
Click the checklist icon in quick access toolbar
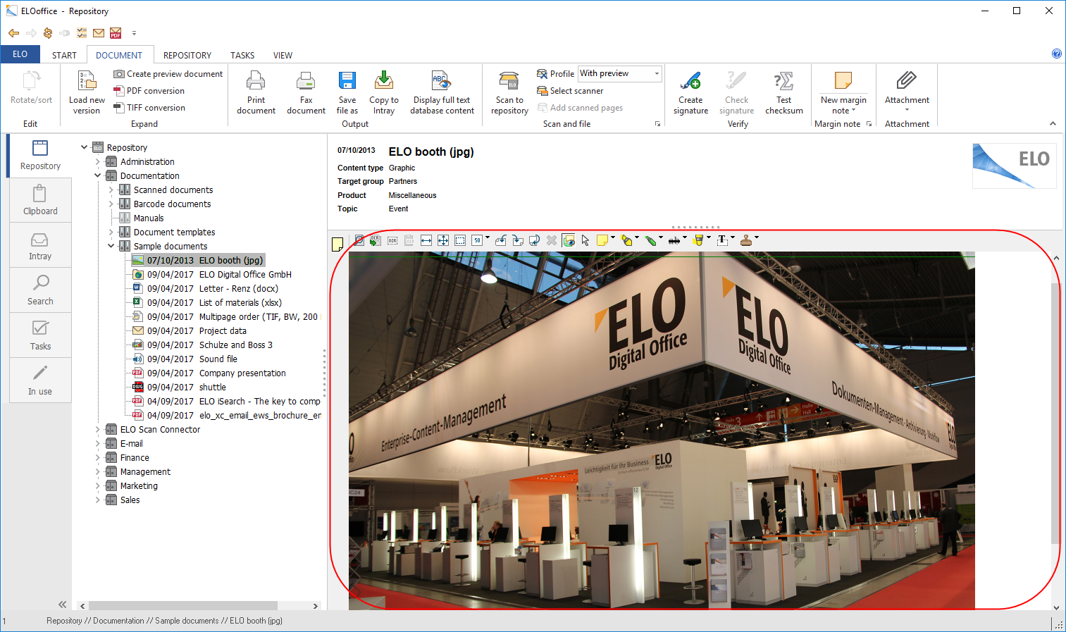[x=82, y=33]
